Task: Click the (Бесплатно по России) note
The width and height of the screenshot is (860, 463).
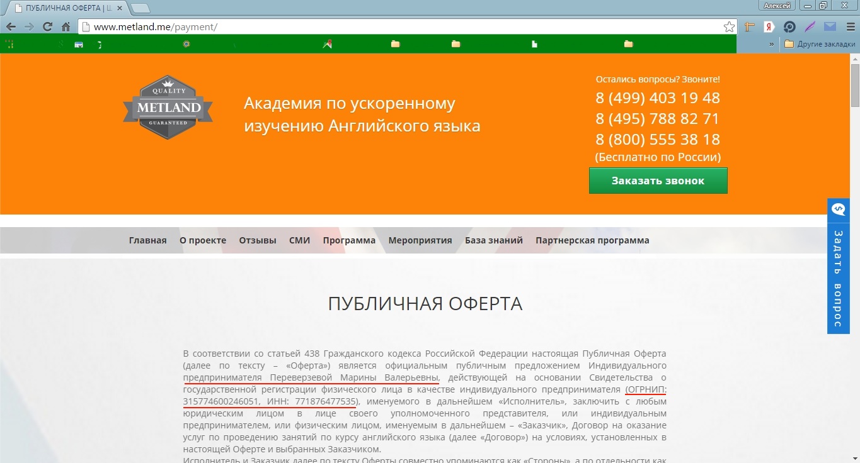Action: 658,157
